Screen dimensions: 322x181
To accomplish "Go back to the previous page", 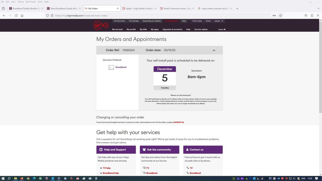I will tap(4, 15).
